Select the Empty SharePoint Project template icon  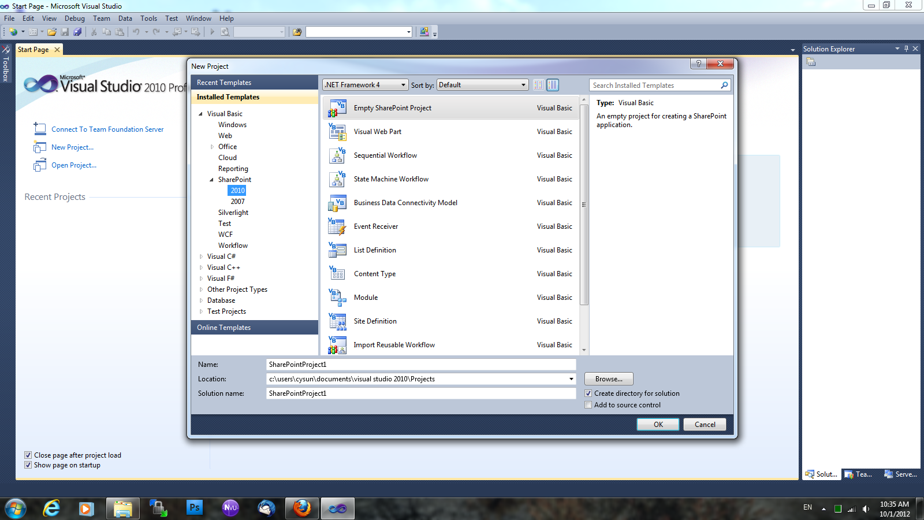(337, 108)
